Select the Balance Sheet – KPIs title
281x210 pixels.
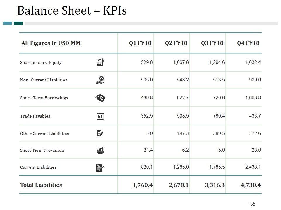pyautogui.click(x=72, y=10)
